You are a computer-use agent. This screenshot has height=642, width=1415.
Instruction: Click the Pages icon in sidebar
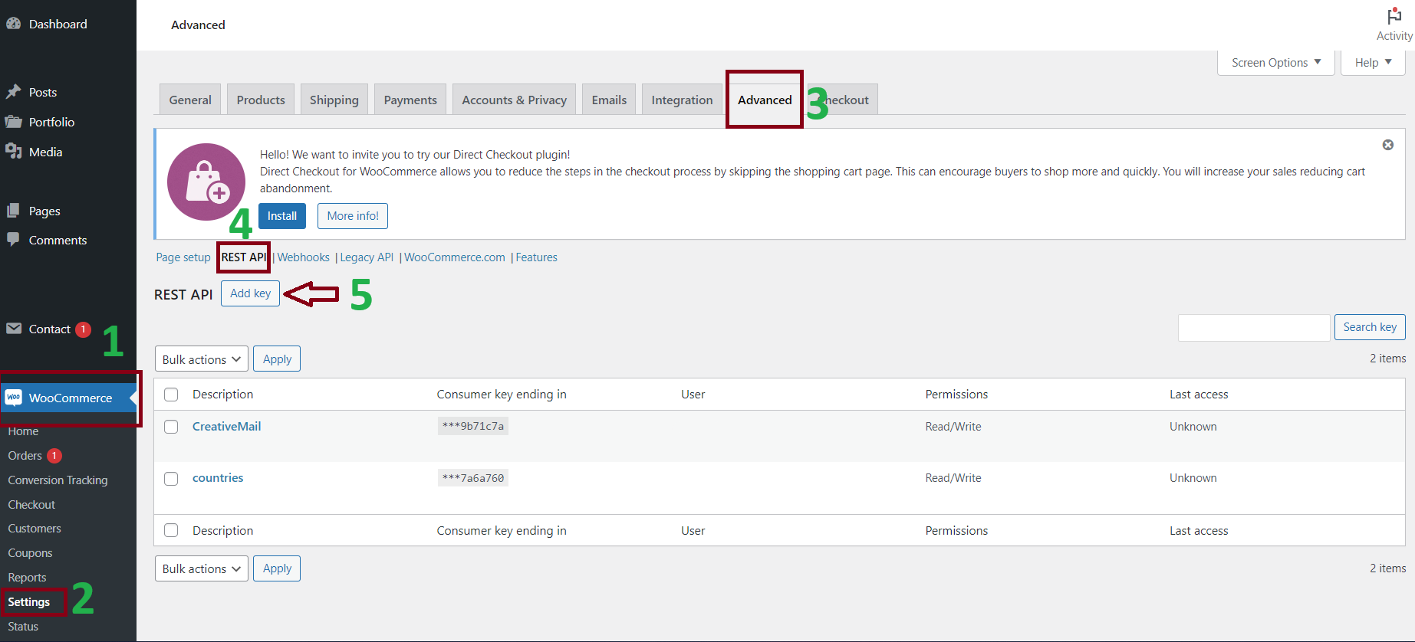[13, 211]
